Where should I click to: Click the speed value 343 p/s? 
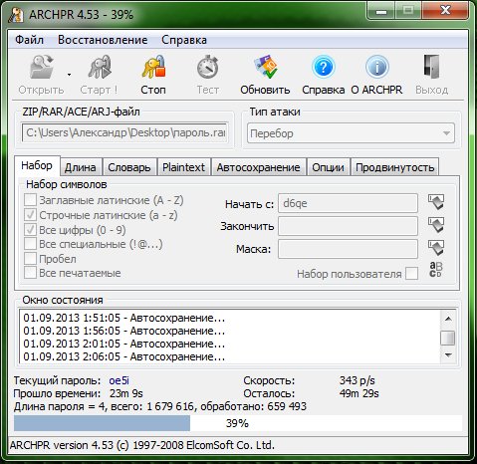[358, 380]
